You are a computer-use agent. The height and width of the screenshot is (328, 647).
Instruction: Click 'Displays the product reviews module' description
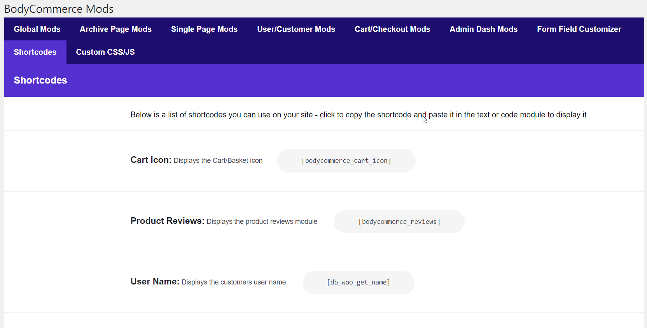pos(262,222)
